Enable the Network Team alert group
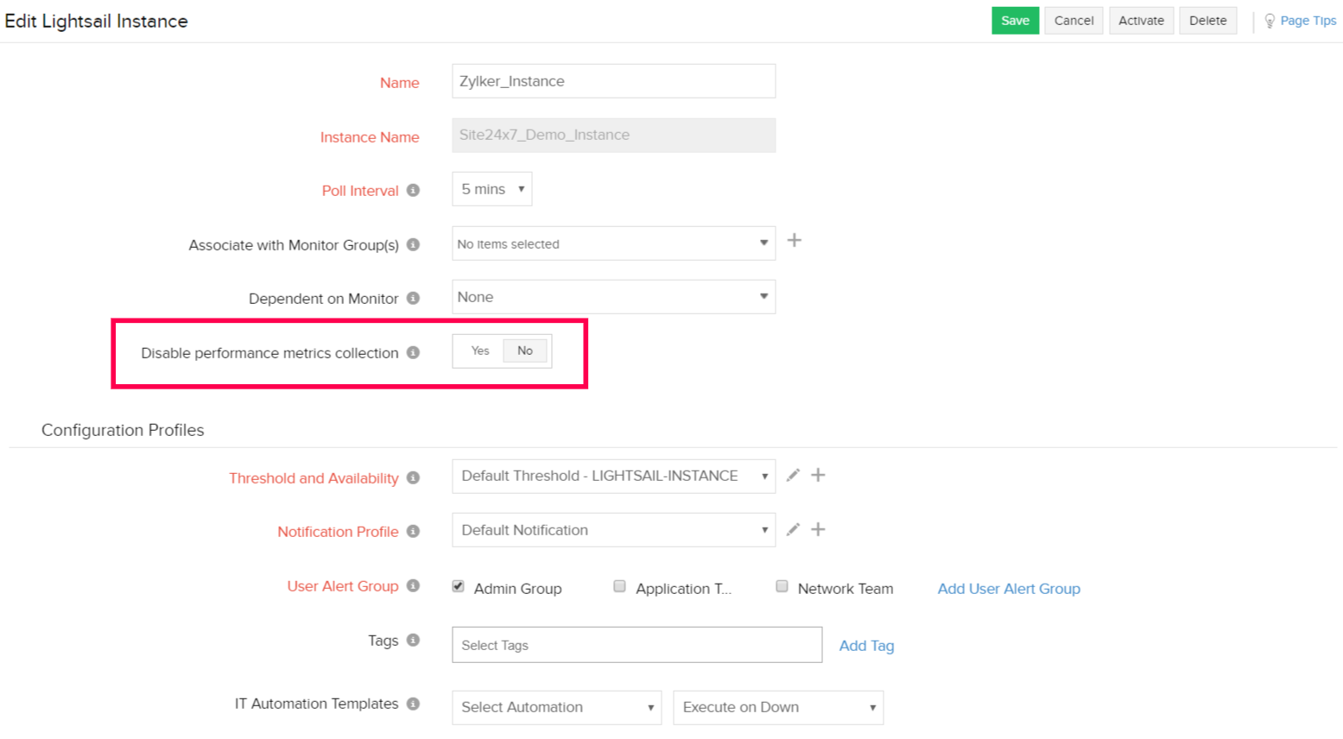This screenshot has height=739, width=1343. click(x=782, y=586)
